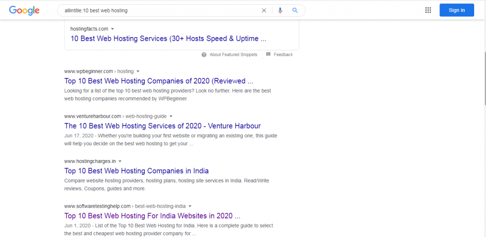Click the Feedback flag icon
The width and height of the screenshot is (486, 237).
tap(269, 54)
